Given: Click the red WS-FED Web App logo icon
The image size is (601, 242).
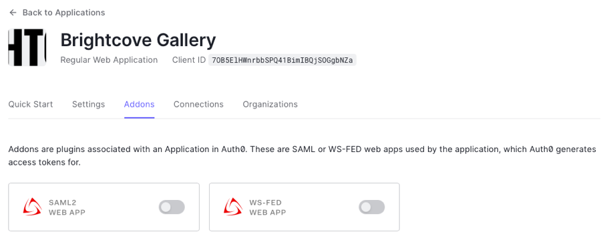Looking at the screenshot, I should pyautogui.click(x=233, y=207).
